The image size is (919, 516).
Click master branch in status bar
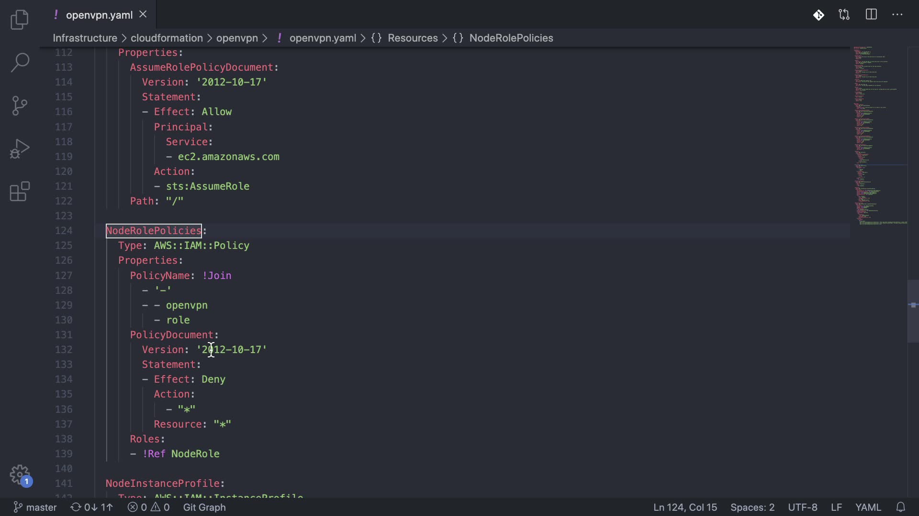tap(35, 507)
